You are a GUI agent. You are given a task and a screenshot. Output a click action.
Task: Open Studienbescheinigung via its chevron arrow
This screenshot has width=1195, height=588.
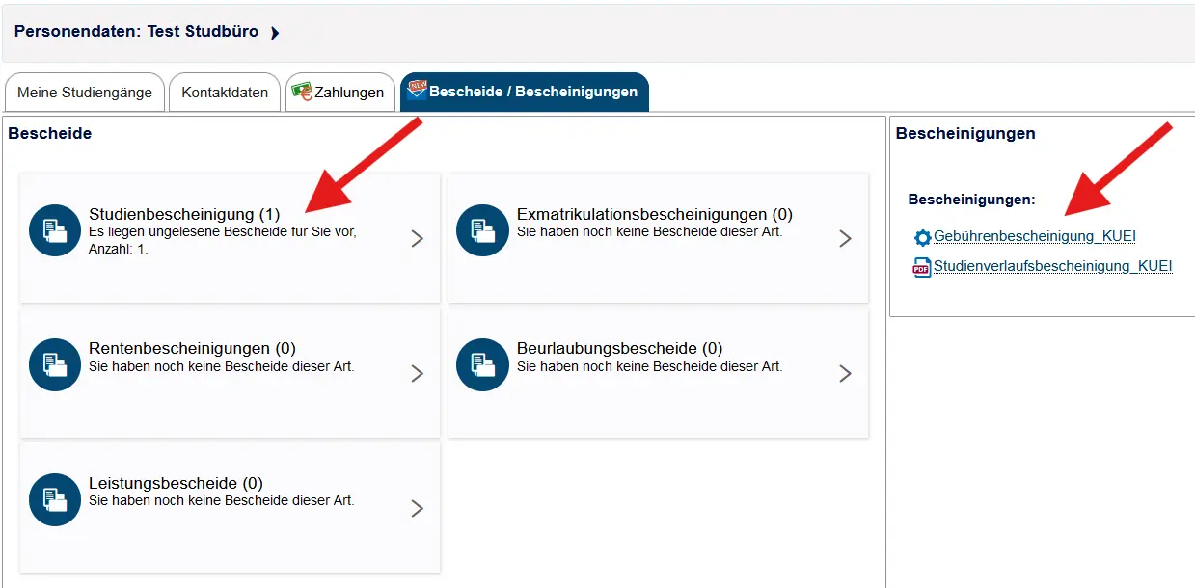tap(417, 239)
